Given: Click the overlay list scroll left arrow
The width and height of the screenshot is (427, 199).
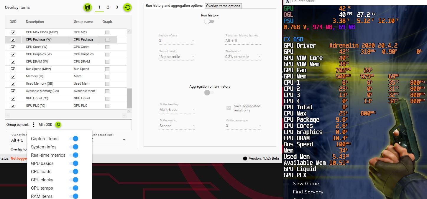Looking at the screenshot, I should click(x=7, y=115).
